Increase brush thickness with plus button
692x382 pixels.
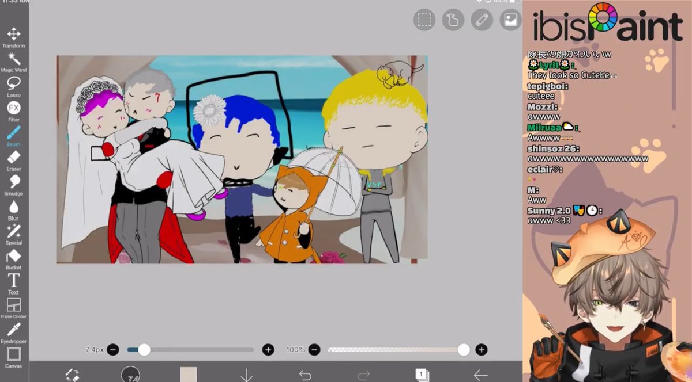click(268, 349)
